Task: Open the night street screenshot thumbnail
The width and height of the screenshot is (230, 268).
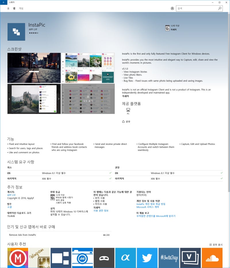Action: [x=34, y=68]
